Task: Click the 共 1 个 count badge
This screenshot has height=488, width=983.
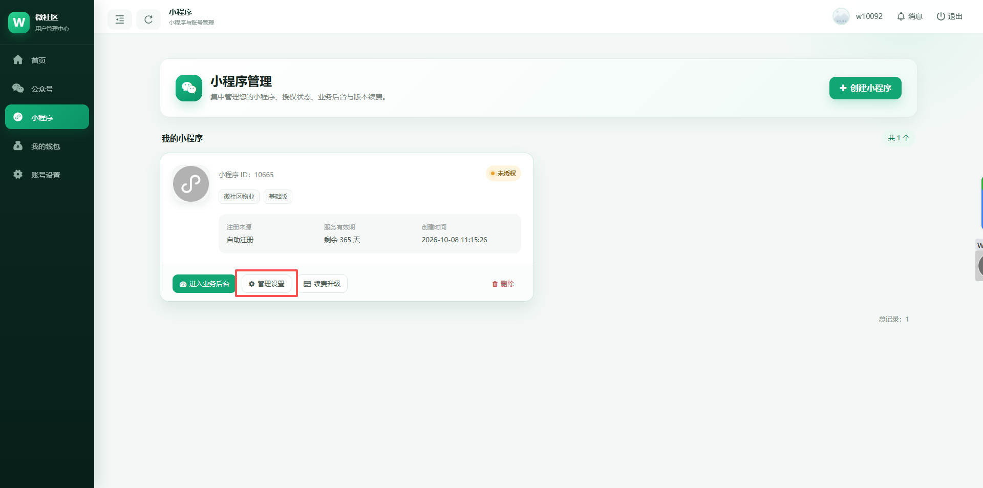Action: [x=899, y=138]
